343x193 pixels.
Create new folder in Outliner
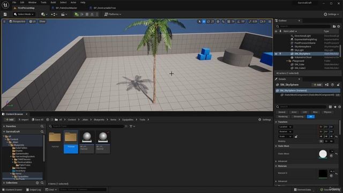pyautogui.click(x=334, y=26)
